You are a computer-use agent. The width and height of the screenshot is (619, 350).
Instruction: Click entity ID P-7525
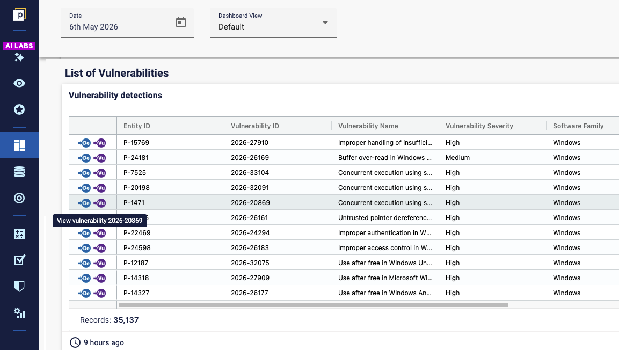point(135,172)
